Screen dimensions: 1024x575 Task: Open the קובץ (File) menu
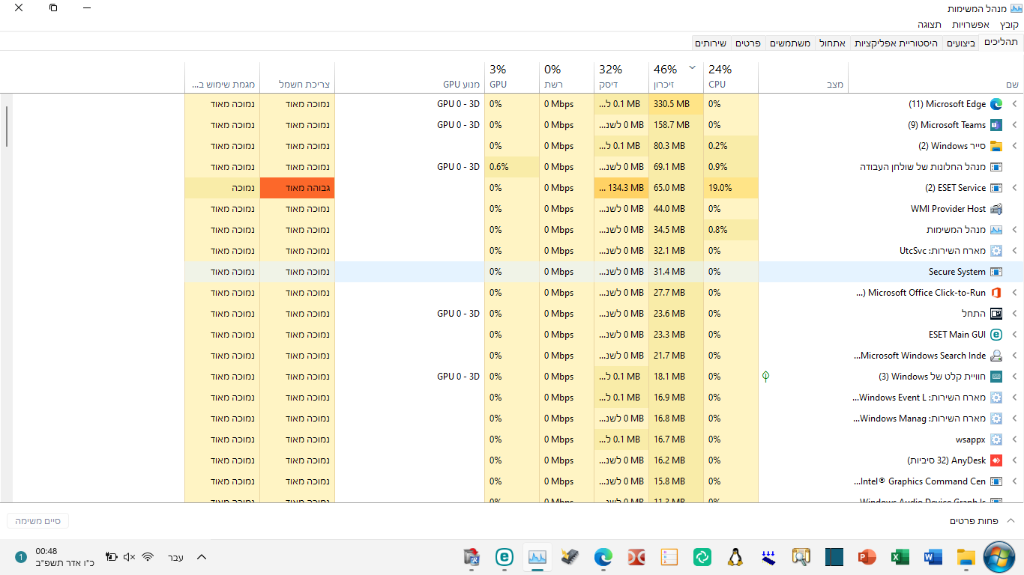tap(1009, 25)
